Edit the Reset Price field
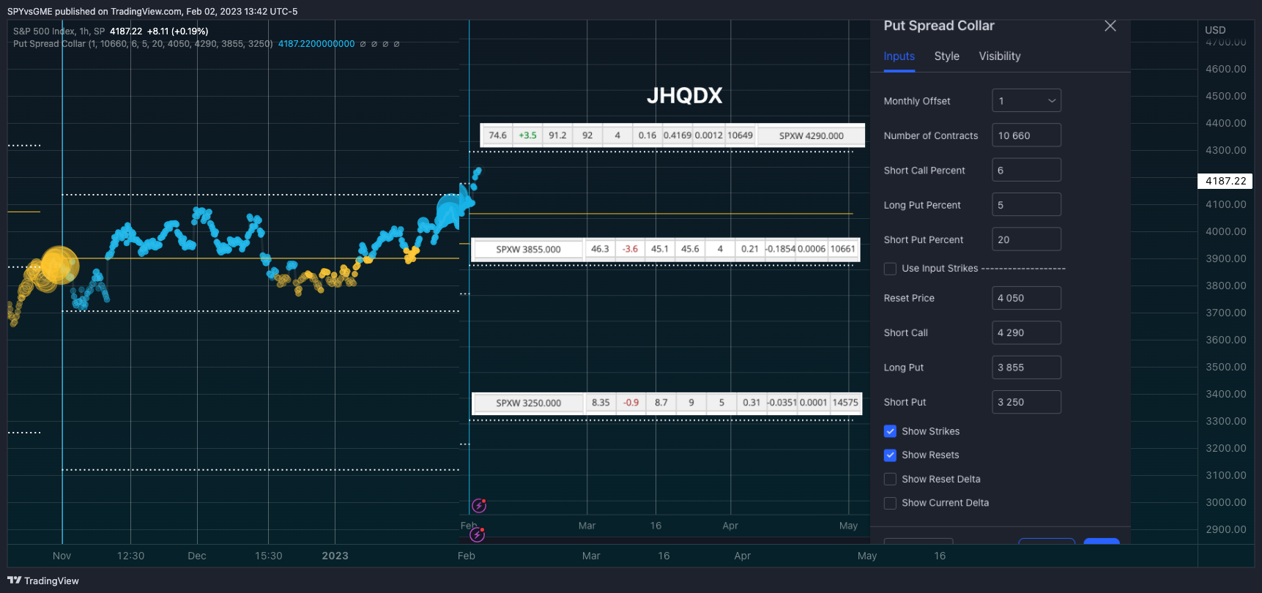 (1026, 298)
